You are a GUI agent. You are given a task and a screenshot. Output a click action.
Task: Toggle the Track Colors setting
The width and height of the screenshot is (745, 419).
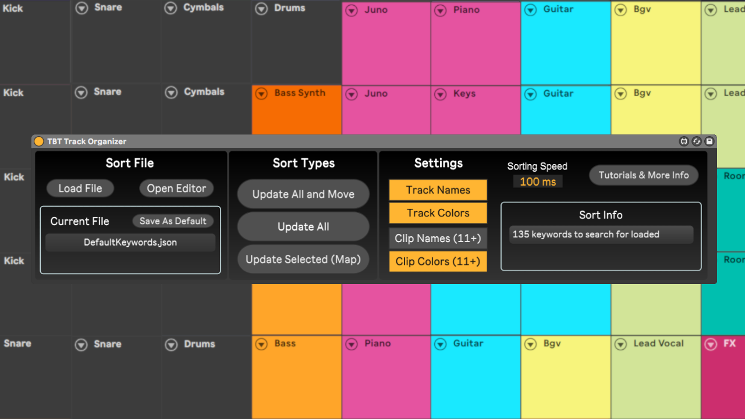click(x=438, y=213)
